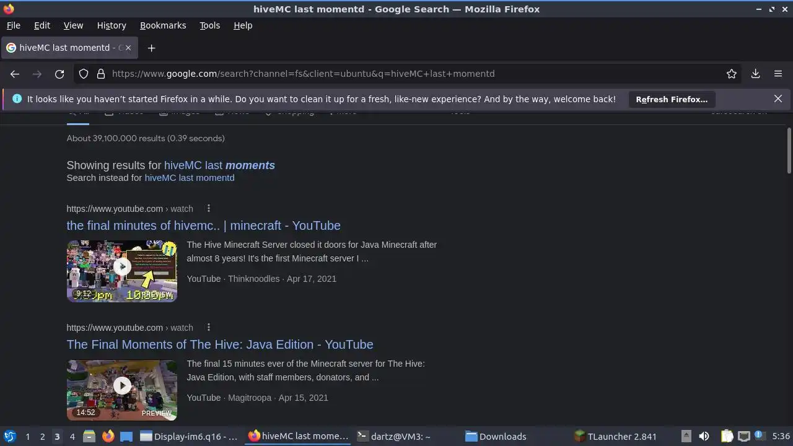793x446 pixels.
Task: Close the hiveMC Google Search tab
Action: coord(128,48)
